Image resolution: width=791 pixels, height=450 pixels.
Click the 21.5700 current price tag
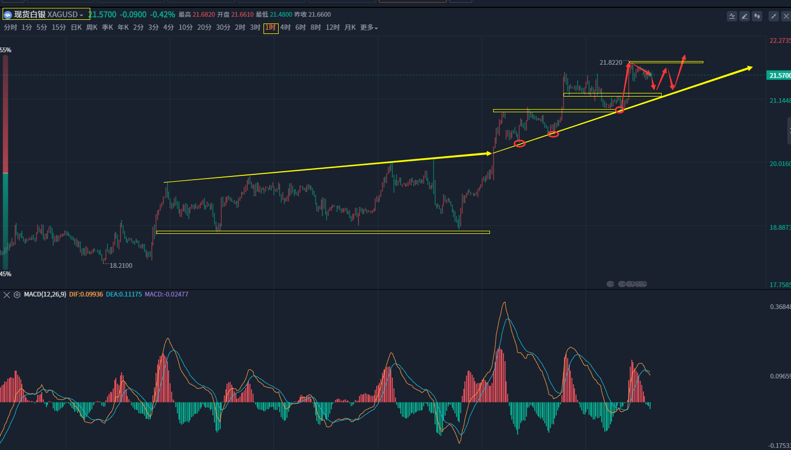pos(780,76)
